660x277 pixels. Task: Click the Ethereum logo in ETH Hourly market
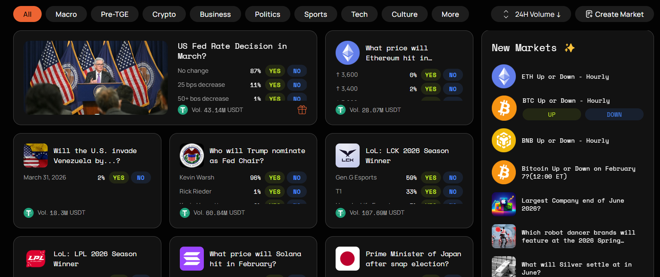(503, 76)
